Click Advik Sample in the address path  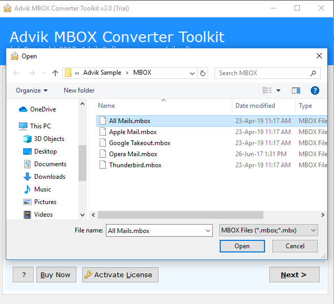click(102, 73)
